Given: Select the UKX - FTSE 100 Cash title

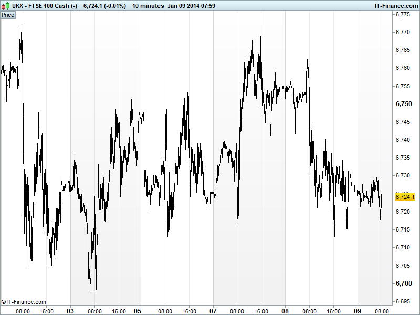Looking at the screenshot, I should point(45,6).
